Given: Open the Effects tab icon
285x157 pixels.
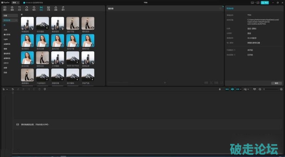Looking at the screenshot, I should click(34, 8).
